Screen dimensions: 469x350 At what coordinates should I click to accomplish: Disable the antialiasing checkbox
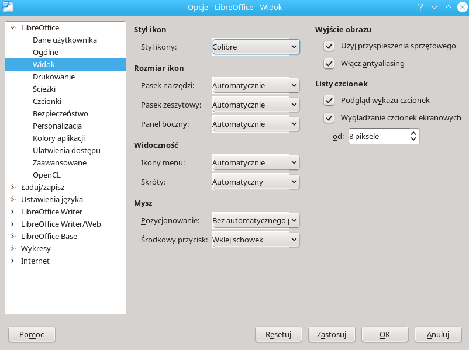click(x=329, y=64)
